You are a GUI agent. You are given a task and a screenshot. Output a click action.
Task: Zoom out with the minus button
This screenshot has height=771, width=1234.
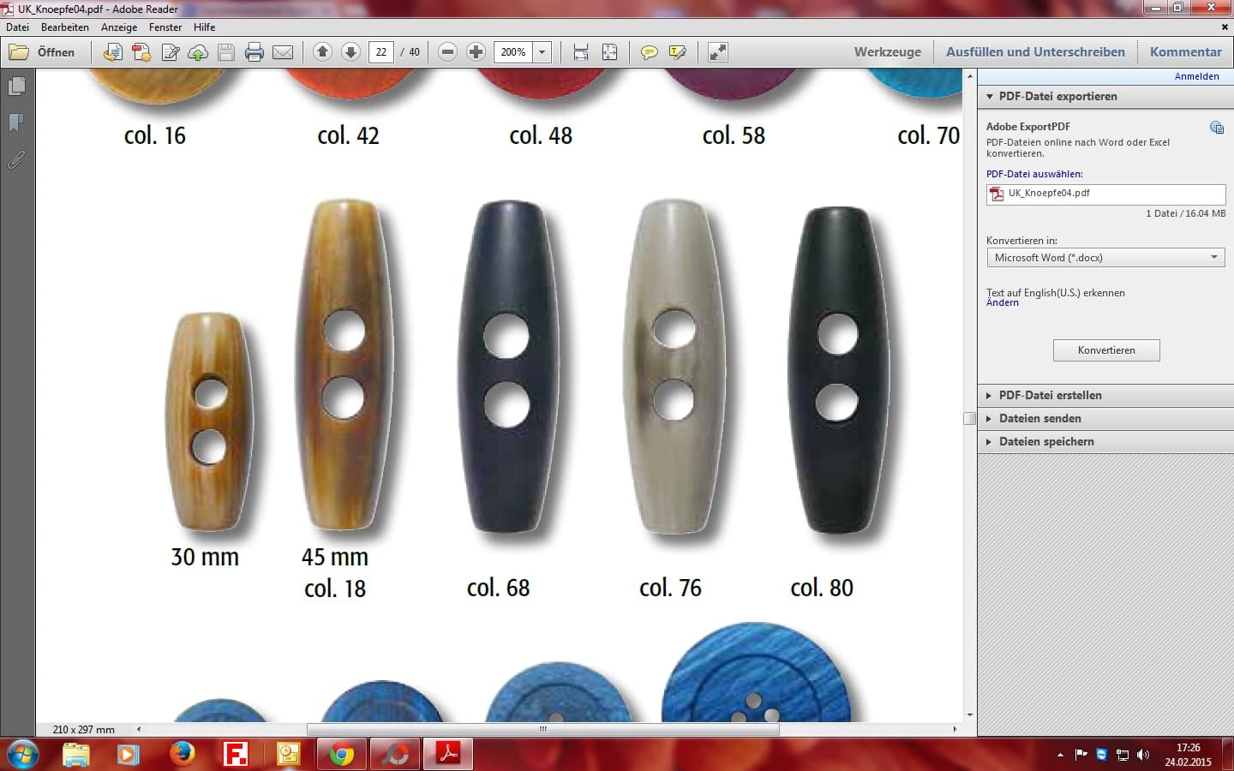tap(447, 52)
